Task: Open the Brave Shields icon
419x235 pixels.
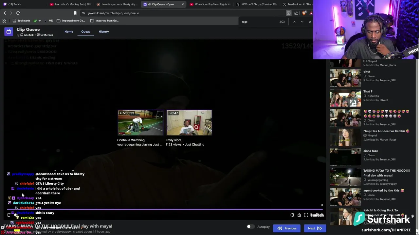Action: 304,13
